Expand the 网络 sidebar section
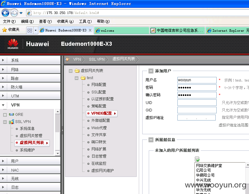 (30, 69)
